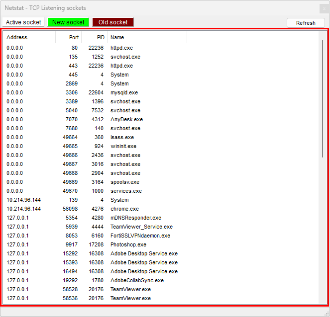Sort by the Name column header
330x317 pixels.
coord(147,37)
